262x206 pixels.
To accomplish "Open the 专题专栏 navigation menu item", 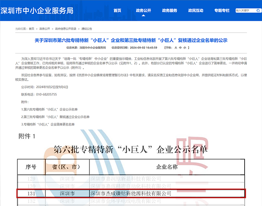I will 222,10.
